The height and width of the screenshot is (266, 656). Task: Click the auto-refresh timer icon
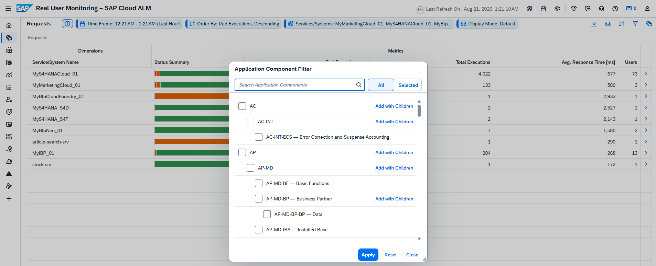(420, 9)
